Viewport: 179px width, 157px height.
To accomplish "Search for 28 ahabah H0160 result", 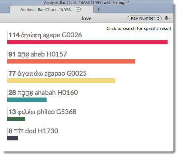I will click(x=43, y=93).
